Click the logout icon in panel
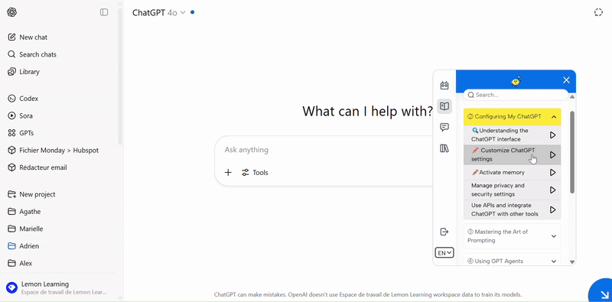 444,232
